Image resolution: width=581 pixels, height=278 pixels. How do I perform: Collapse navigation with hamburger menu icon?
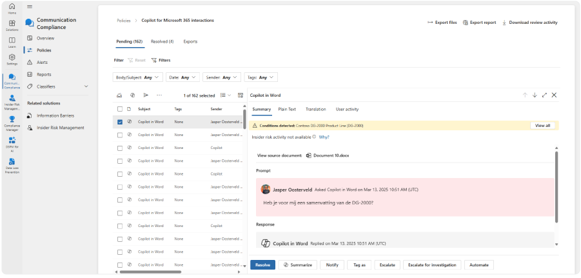30,6
